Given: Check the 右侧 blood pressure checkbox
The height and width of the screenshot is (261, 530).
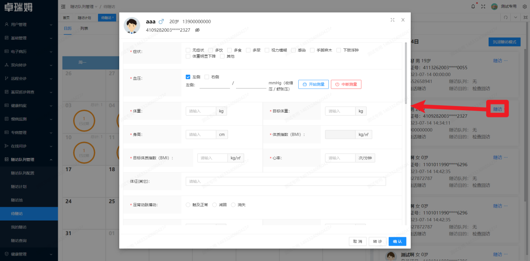Looking at the screenshot, I should click(207, 77).
